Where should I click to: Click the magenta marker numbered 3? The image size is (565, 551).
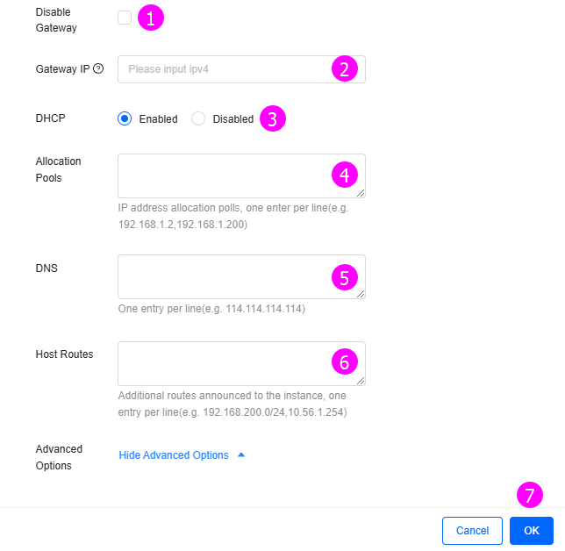coord(273,118)
